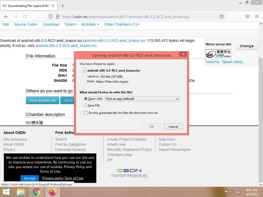Open the Contact Us link
Image resolution: width=263 pixels, height=197 pixels.
pos(167,144)
